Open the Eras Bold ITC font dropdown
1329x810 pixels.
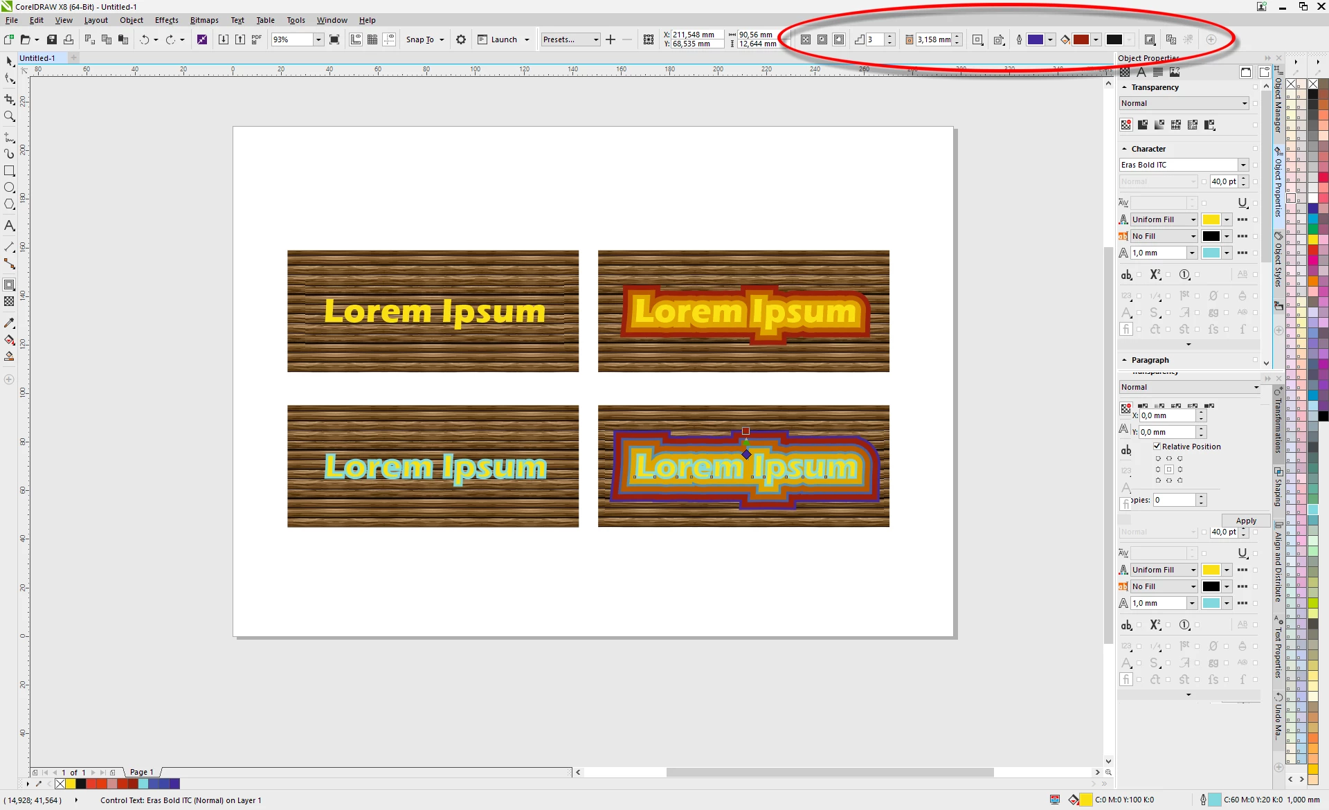[x=1243, y=165]
